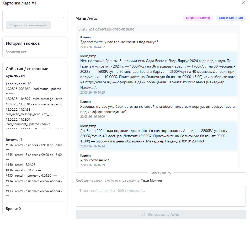Click timestamp 22.03.26, 16:46:14
This screenshot has height=231, width=250.
pos(93,146)
